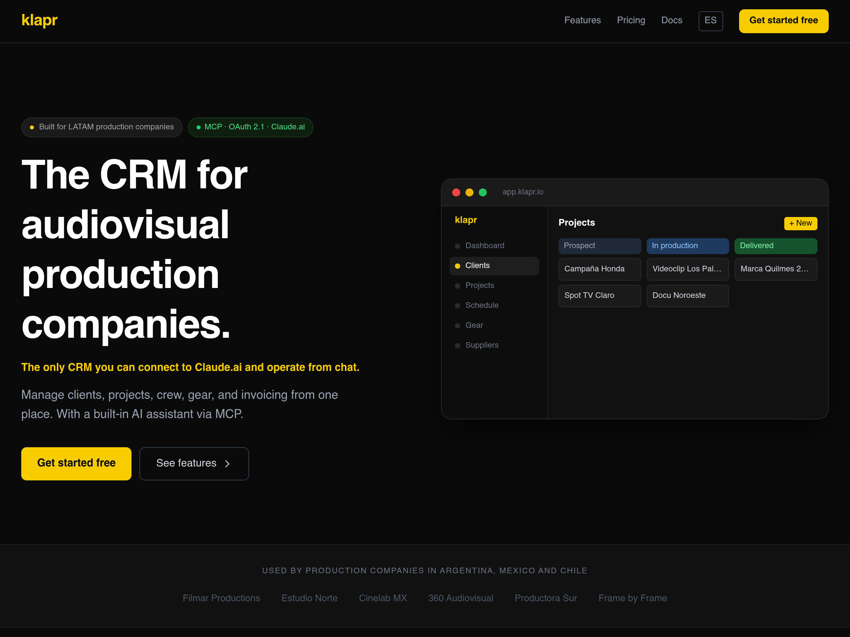850x637 pixels.
Task: Open the Pricing nav link
Action: [631, 20]
